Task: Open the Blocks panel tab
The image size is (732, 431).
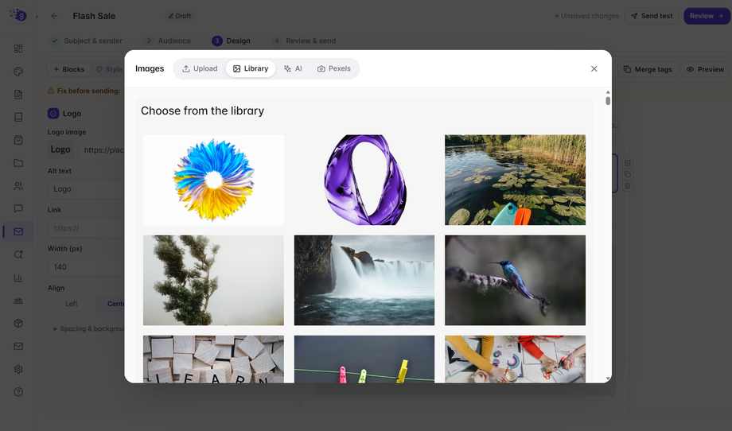Action: [69, 69]
